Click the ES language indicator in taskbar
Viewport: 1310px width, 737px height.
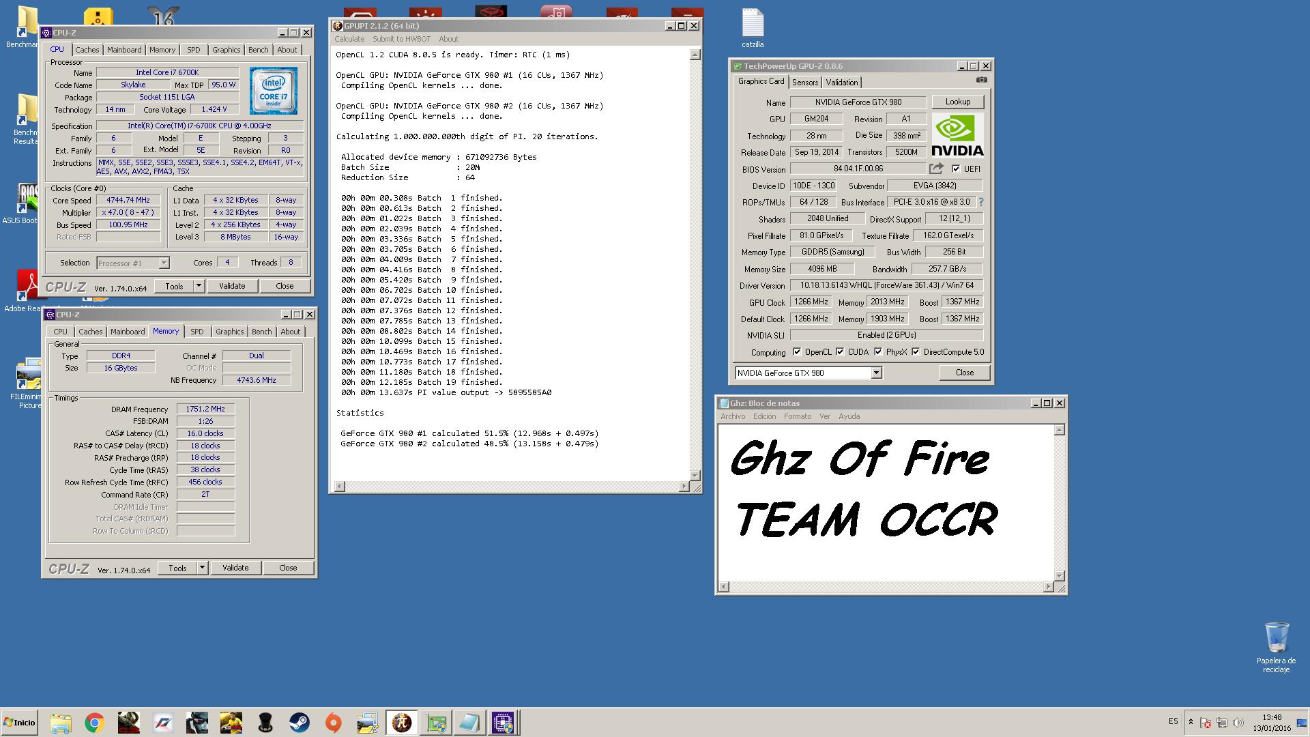click(1173, 721)
